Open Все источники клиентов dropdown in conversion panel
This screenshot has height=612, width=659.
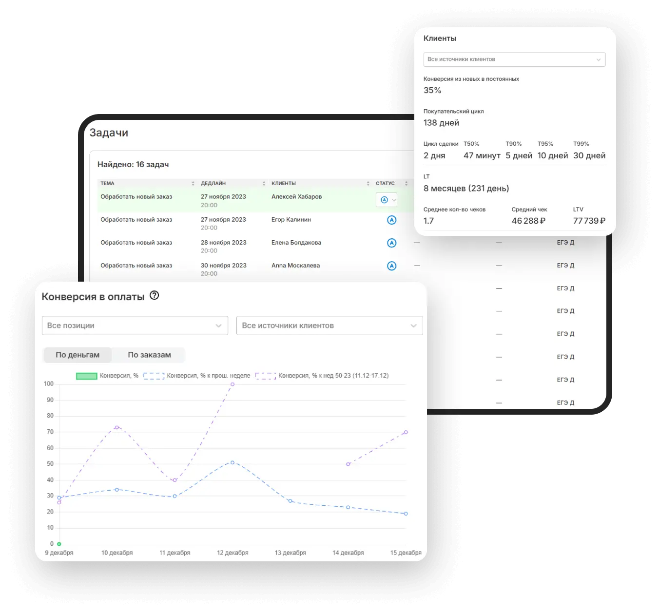coord(329,325)
